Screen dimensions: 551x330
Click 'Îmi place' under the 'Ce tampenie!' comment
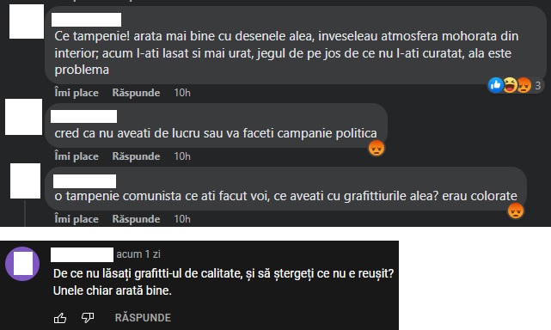(77, 93)
